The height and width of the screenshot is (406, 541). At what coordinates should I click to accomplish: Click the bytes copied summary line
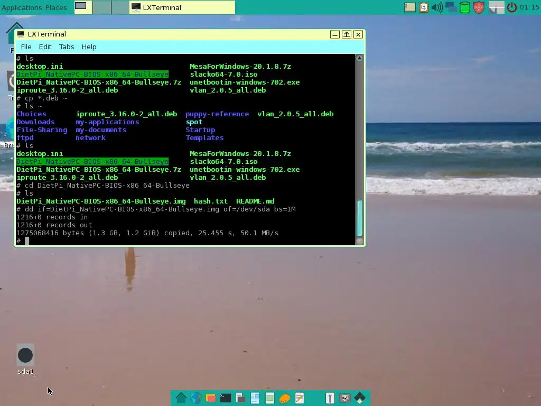coord(147,233)
